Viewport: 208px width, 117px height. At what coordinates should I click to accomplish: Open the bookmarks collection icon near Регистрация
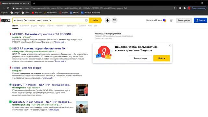coord(171,20)
